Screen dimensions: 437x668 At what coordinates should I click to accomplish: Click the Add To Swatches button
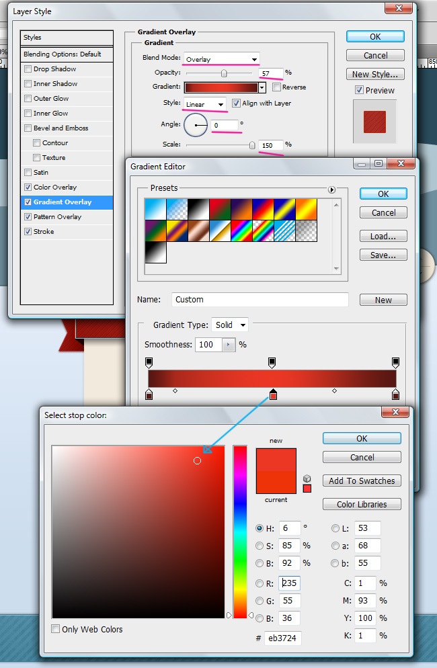tap(362, 481)
